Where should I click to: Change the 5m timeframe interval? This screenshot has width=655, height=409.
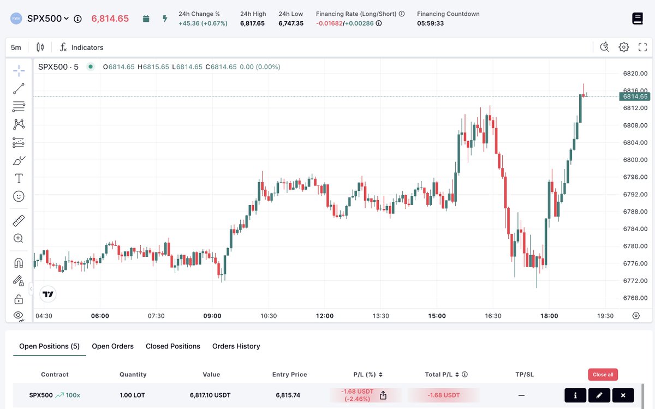(16, 47)
